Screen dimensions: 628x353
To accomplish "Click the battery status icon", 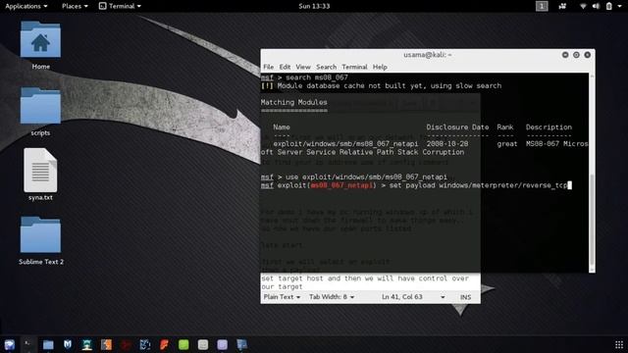I will 608,6.
